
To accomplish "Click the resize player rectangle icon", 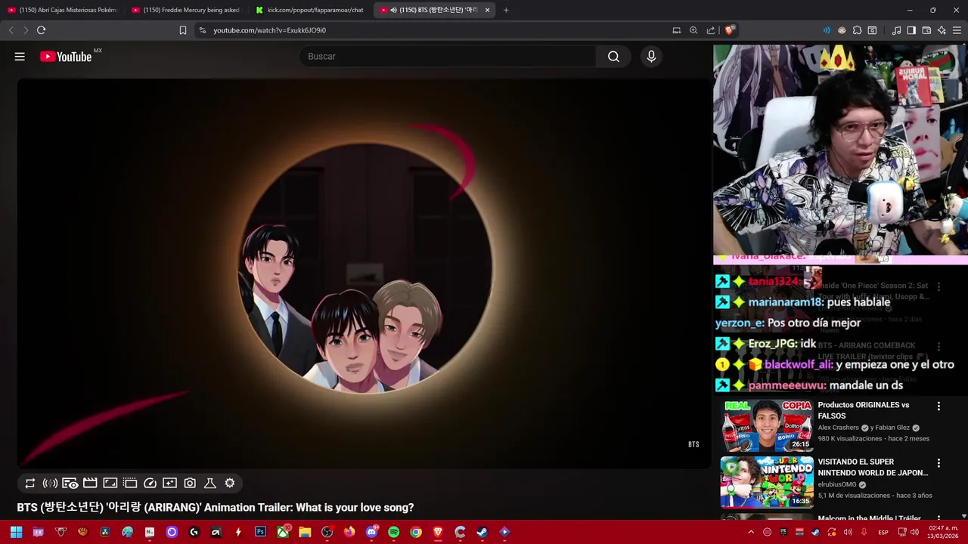I will [110, 484].
